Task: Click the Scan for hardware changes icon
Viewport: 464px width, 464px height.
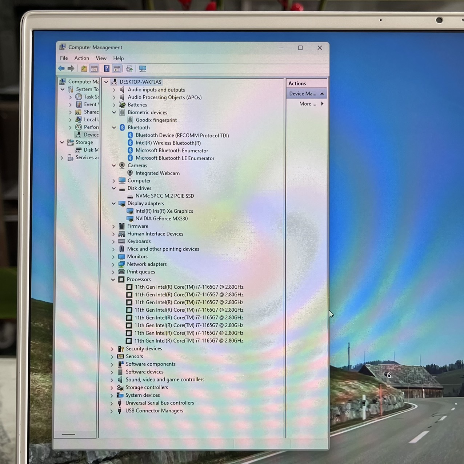Action: (x=143, y=68)
